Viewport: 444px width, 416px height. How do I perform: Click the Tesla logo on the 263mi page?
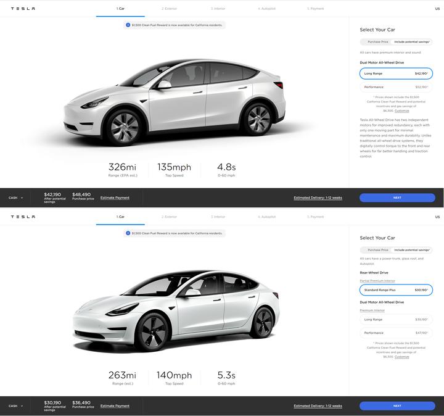point(23,217)
